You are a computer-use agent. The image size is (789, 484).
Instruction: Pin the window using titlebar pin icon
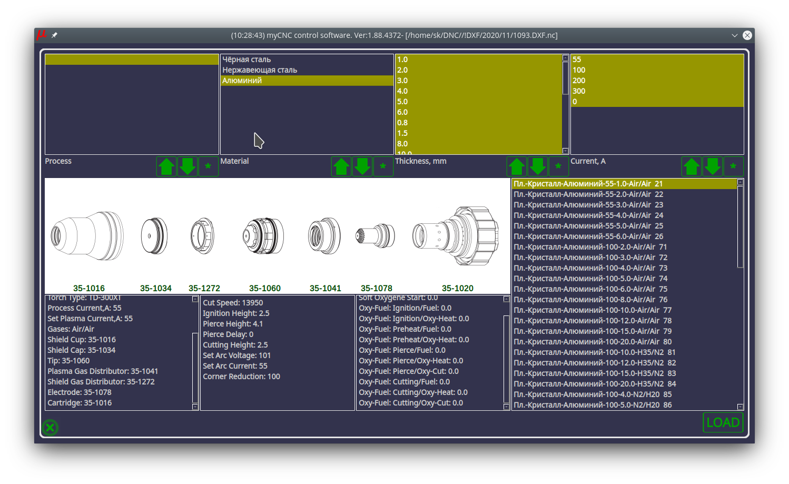click(54, 35)
